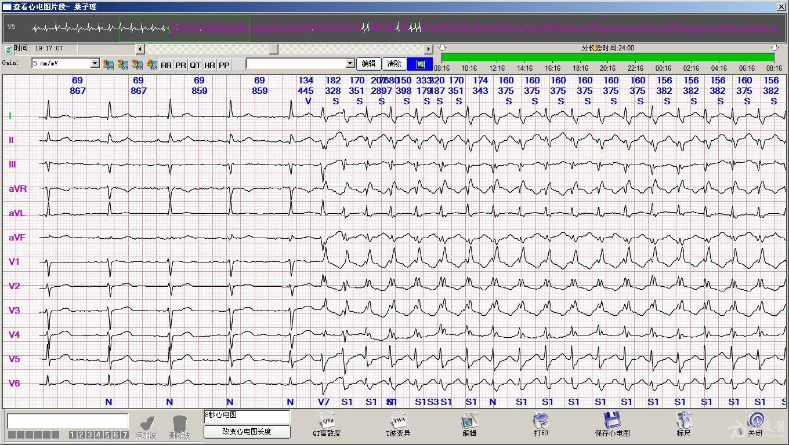Click scrollbar left arrow near time field
Viewport: 789px width, 445px height.
click(140, 49)
